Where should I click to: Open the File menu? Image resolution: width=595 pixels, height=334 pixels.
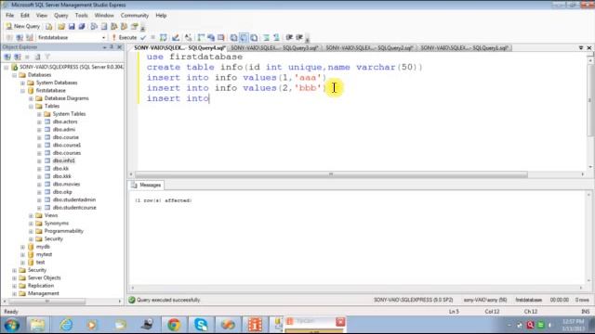coord(10,16)
